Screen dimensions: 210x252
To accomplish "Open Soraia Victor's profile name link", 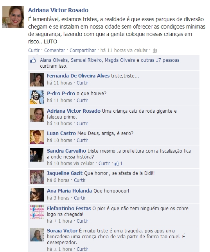I will 62,231.
